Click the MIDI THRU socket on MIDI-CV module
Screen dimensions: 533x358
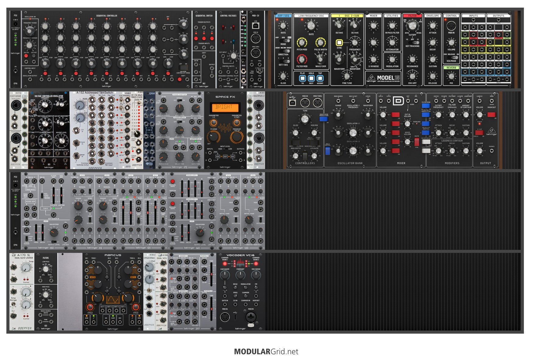pyautogui.click(x=256, y=53)
